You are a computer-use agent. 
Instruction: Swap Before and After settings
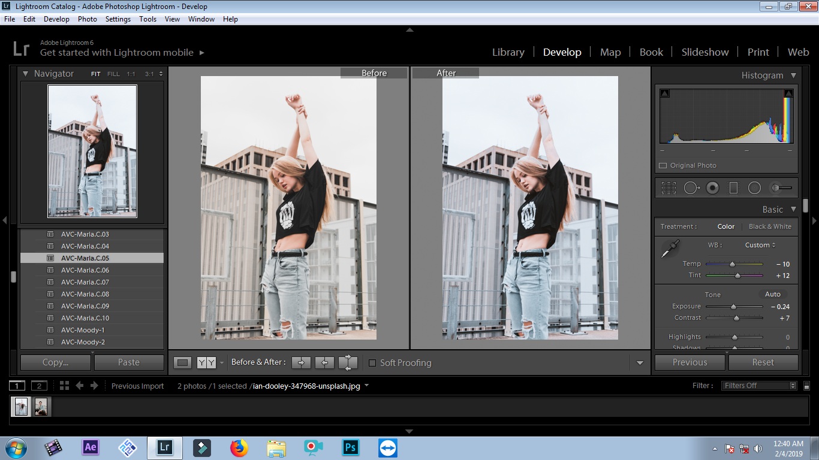point(348,362)
